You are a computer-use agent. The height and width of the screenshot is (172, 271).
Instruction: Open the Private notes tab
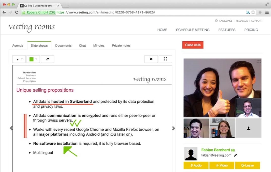pos(121,46)
